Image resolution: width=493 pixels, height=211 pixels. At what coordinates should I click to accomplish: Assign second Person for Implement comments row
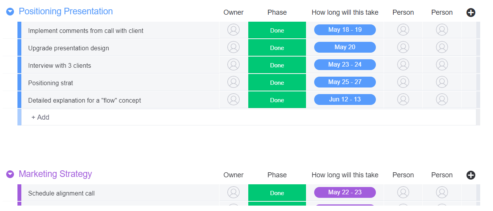point(442,30)
